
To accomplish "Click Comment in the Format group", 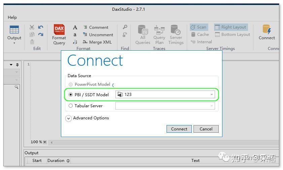I will pos(96,27).
